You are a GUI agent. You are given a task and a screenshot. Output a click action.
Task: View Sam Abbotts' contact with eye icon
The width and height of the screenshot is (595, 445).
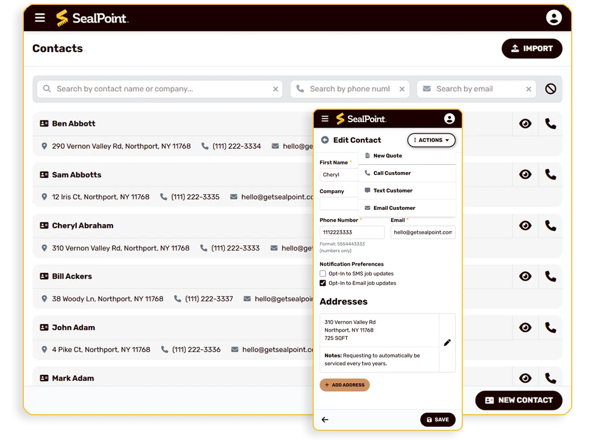525,174
